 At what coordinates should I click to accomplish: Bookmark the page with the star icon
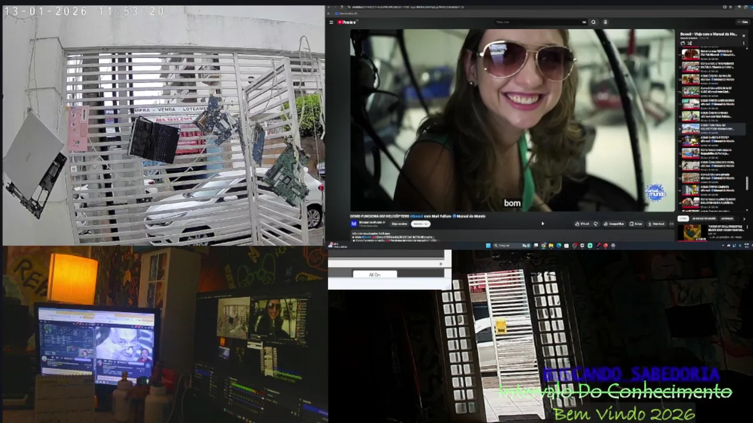[731, 7]
